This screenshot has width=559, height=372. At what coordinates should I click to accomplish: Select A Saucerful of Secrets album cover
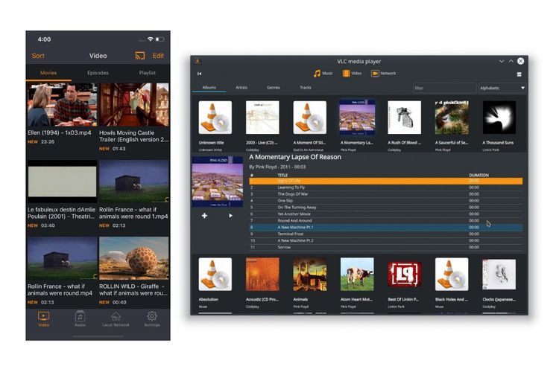click(452, 118)
